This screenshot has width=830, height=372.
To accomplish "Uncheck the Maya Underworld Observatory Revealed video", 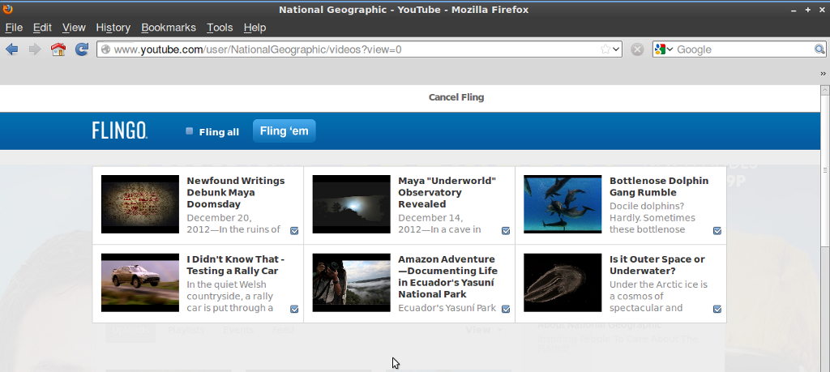I will 506,231.
